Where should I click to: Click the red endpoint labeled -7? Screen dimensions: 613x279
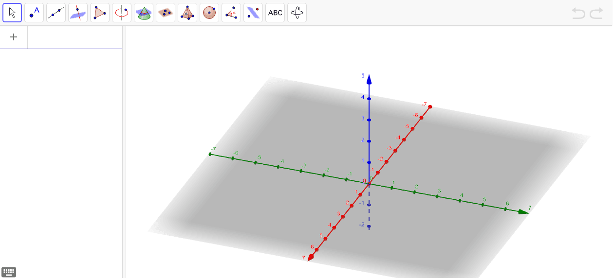[430, 107]
